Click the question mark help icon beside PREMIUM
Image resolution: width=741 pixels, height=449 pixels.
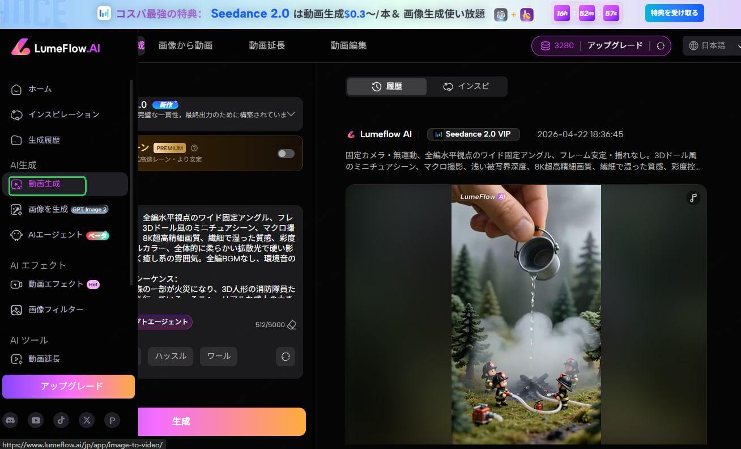pos(194,148)
